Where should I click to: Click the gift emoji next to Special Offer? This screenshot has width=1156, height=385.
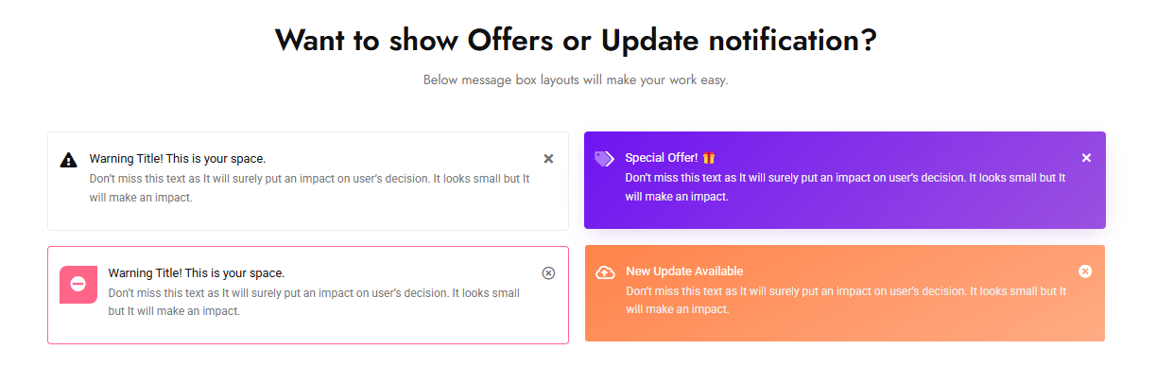pyautogui.click(x=709, y=158)
